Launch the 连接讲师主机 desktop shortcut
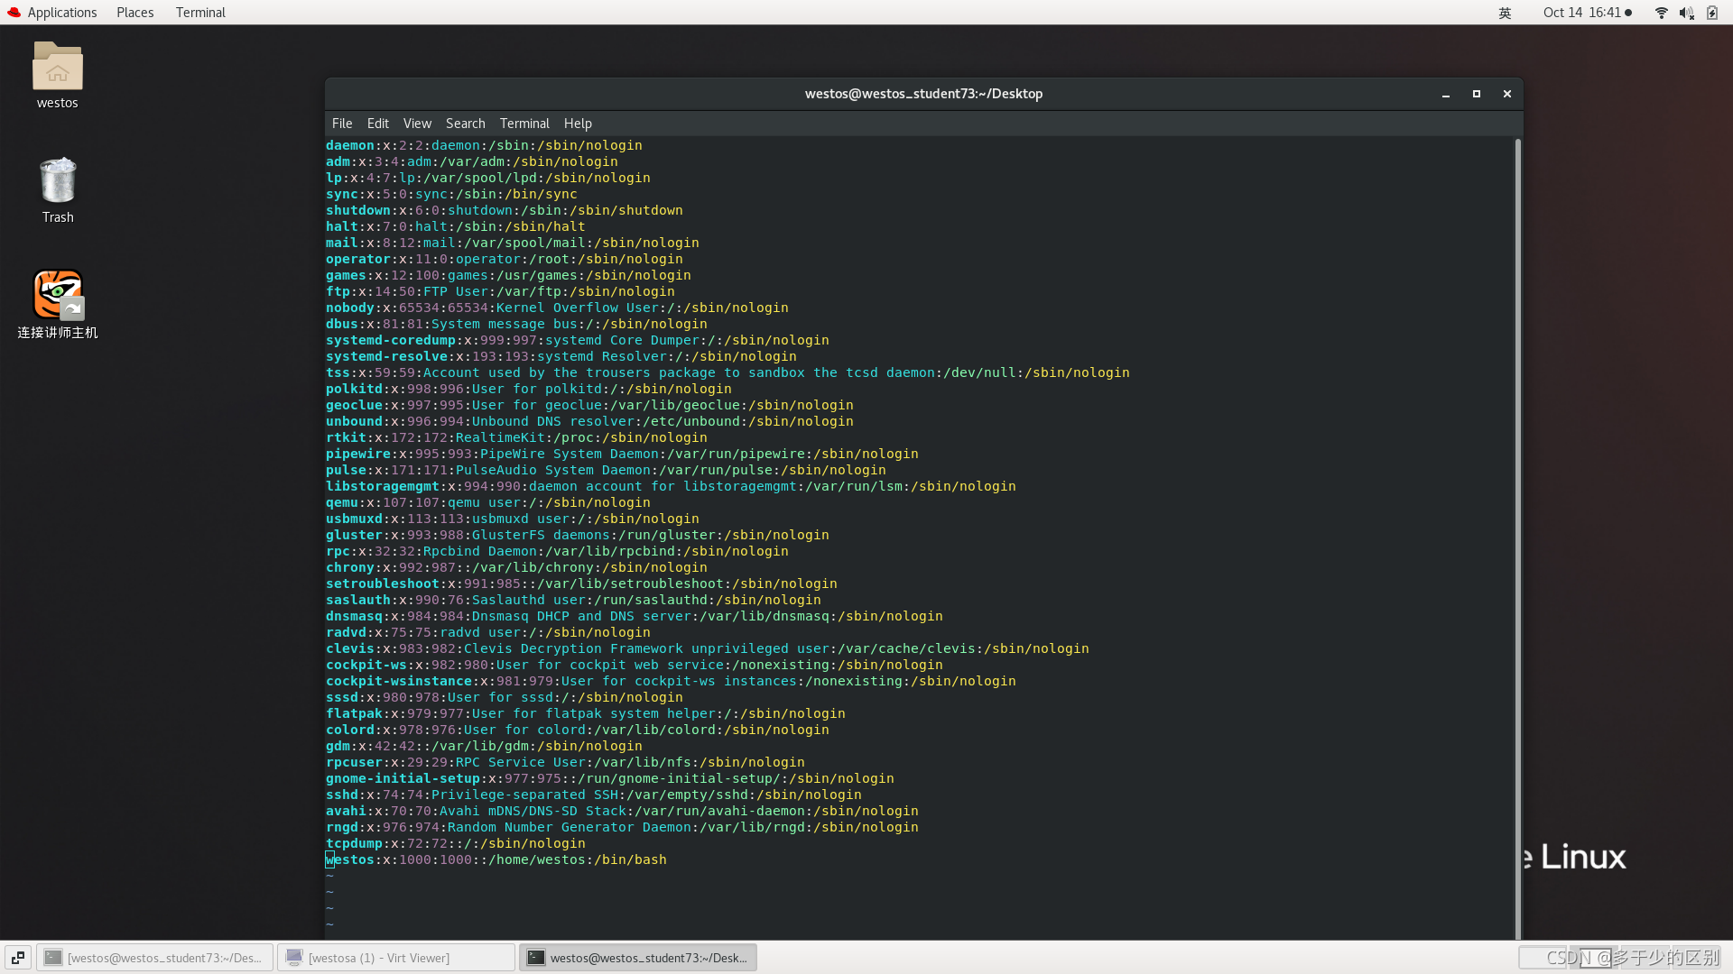1733x974 pixels. point(57,295)
